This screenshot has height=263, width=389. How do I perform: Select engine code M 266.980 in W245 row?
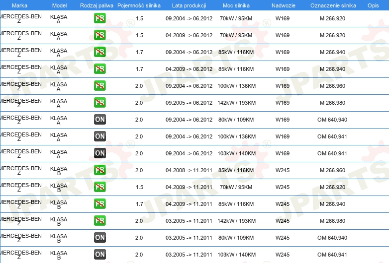[x=332, y=221]
